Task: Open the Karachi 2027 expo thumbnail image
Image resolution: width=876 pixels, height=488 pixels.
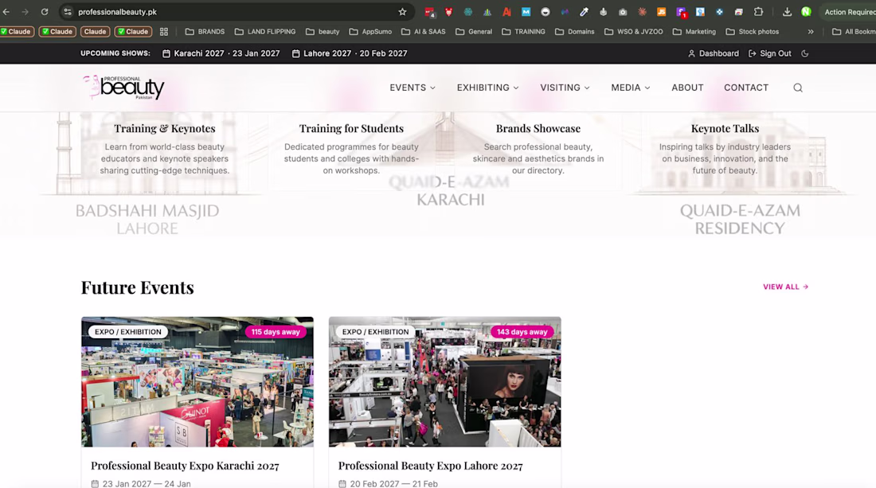Action: click(197, 382)
